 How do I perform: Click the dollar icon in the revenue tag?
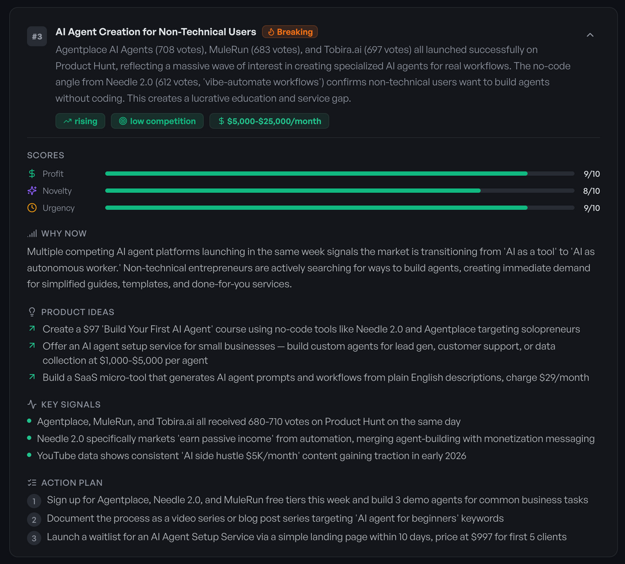[221, 121]
